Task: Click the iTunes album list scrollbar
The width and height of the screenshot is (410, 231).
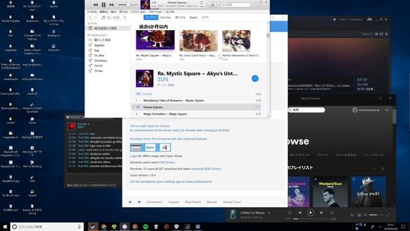Action: pos(268,35)
